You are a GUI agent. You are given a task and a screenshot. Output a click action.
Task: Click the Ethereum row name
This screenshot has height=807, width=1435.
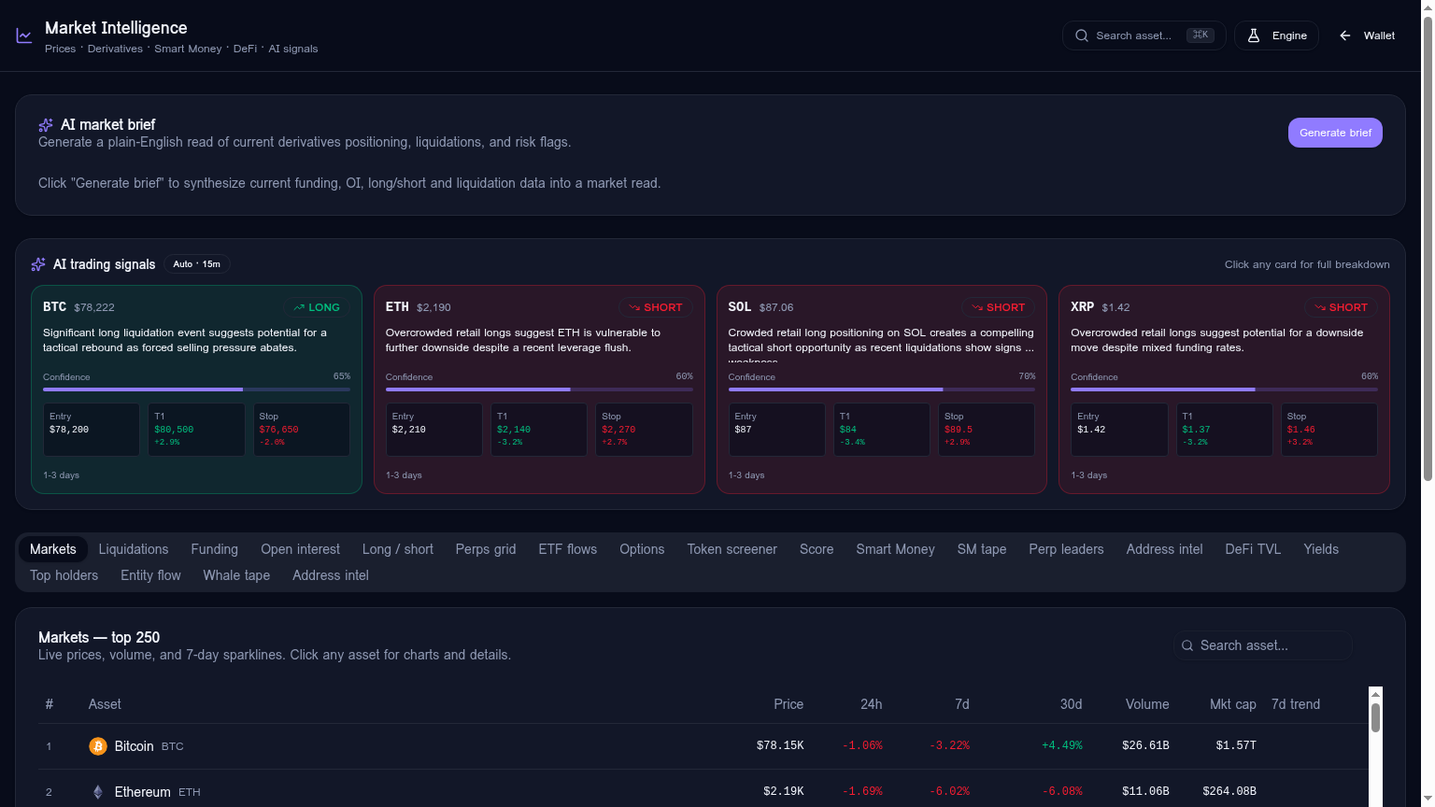[142, 792]
